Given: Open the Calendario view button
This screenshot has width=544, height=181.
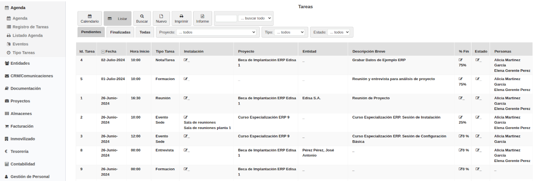Looking at the screenshot, I should [x=89, y=19].
